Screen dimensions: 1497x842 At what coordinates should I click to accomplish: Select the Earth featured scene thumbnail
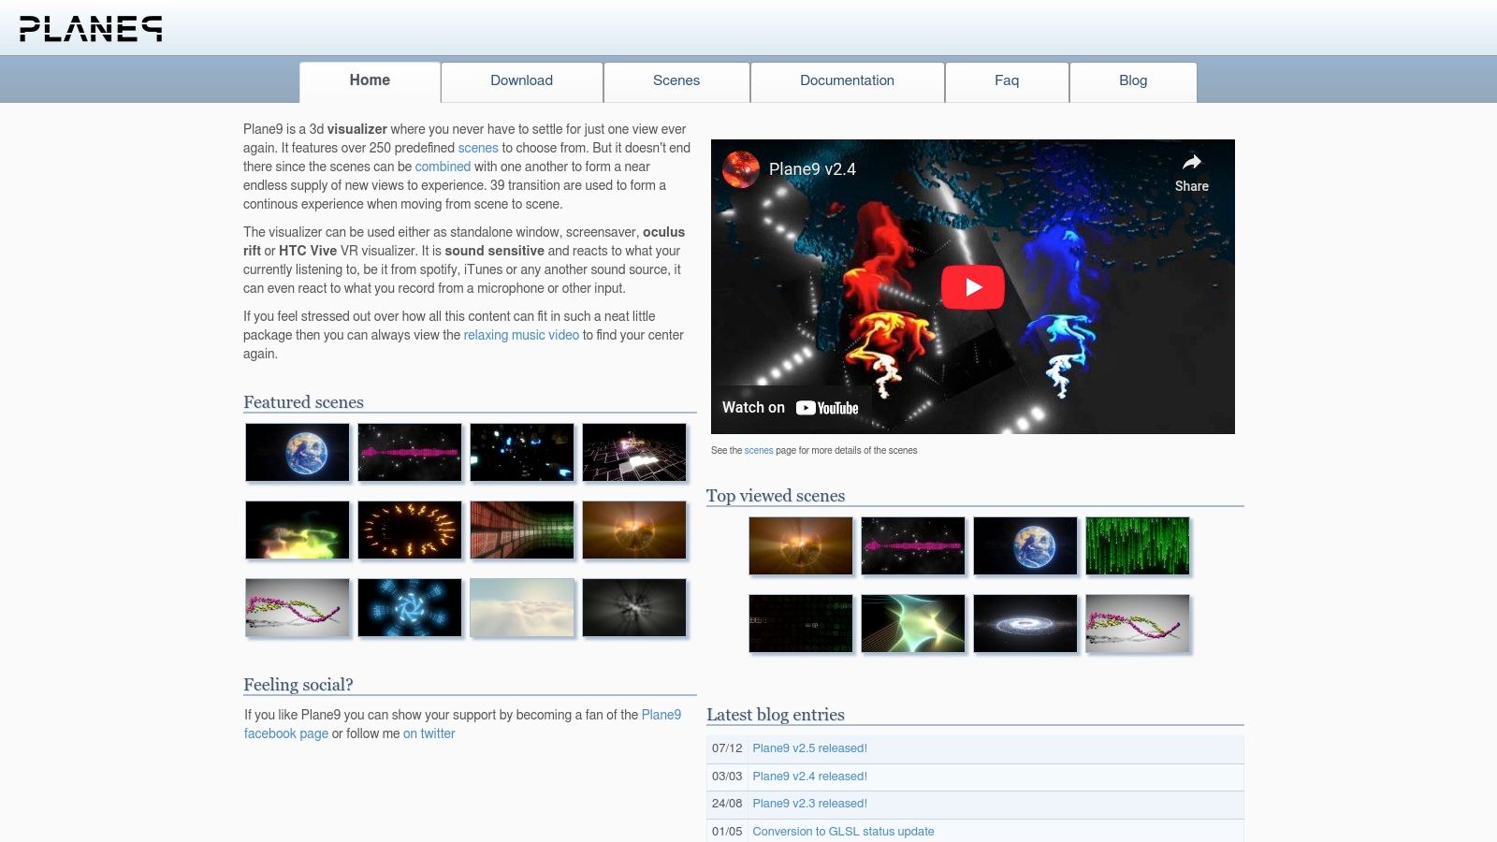(297, 452)
